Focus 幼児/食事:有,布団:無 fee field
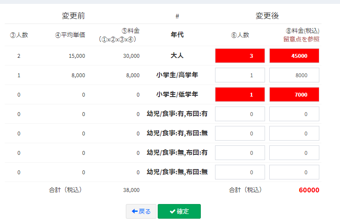The image size is (340, 223). tap(294, 133)
